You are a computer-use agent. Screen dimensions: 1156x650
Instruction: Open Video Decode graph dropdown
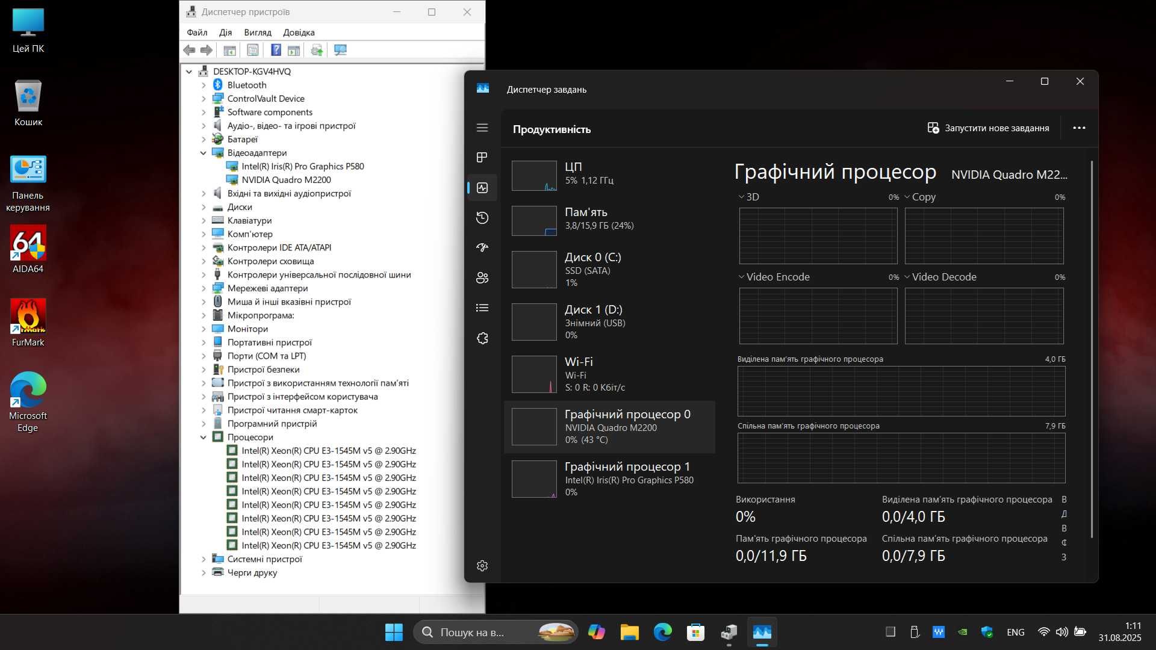940,277
